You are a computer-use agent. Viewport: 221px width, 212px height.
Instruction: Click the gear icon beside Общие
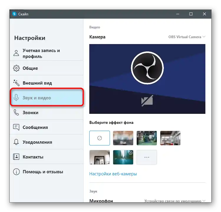coord(16,68)
